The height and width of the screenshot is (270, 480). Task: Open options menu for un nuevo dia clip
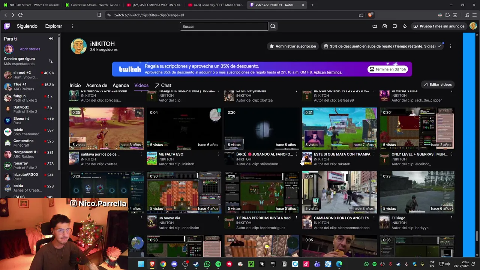tap(219, 218)
